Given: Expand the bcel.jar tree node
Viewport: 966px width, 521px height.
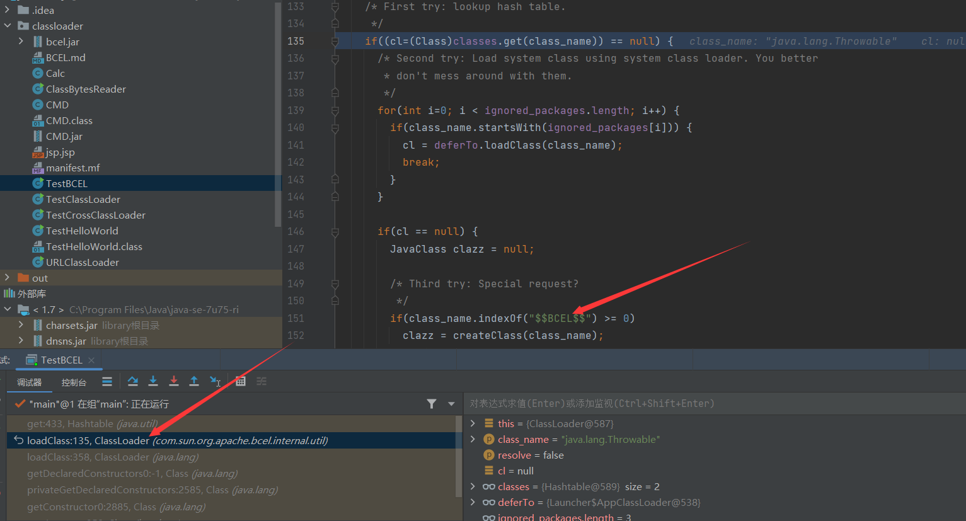Looking at the screenshot, I should coord(21,42).
